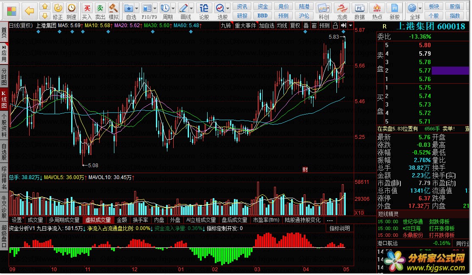The width and height of the screenshot is (472, 275).
Task: Open 超级盘口 in the left sidebar
Action: point(4,236)
